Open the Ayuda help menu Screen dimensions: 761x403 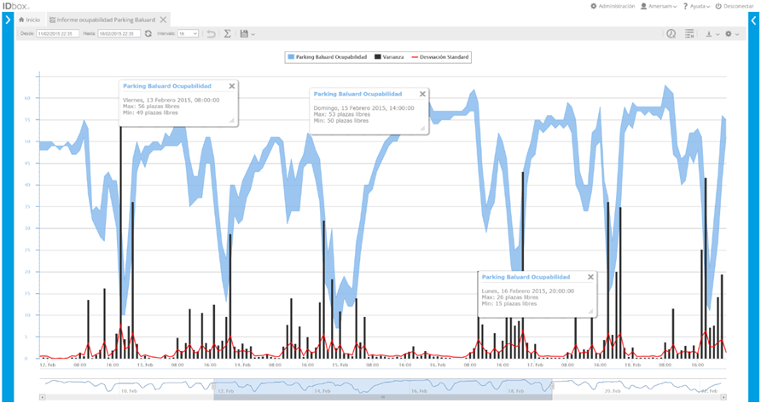tap(694, 6)
